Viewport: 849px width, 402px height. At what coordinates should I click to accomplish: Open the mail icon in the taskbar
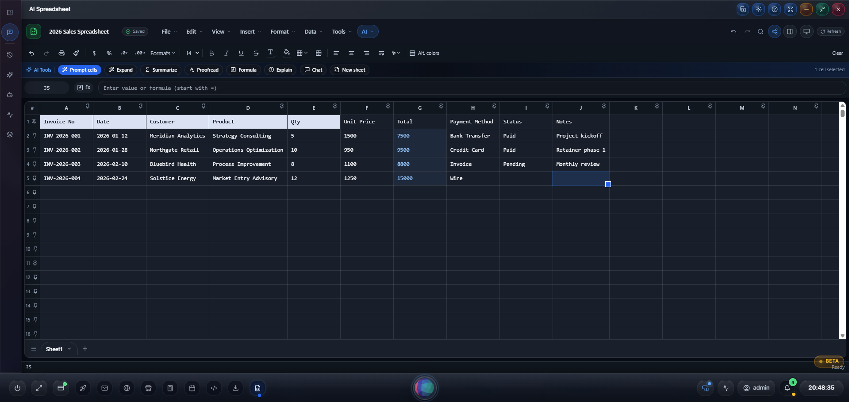click(x=104, y=388)
